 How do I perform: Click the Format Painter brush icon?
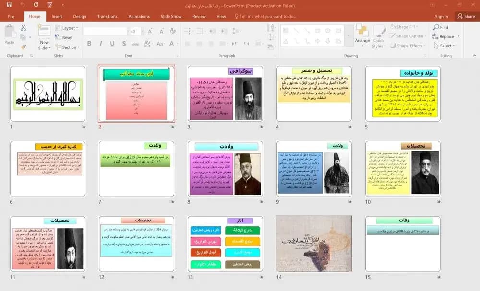click(x=23, y=47)
